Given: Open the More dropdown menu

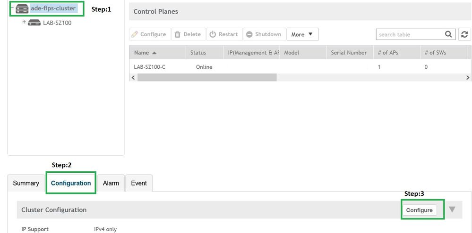Looking at the screenshot, I should 302,34.
